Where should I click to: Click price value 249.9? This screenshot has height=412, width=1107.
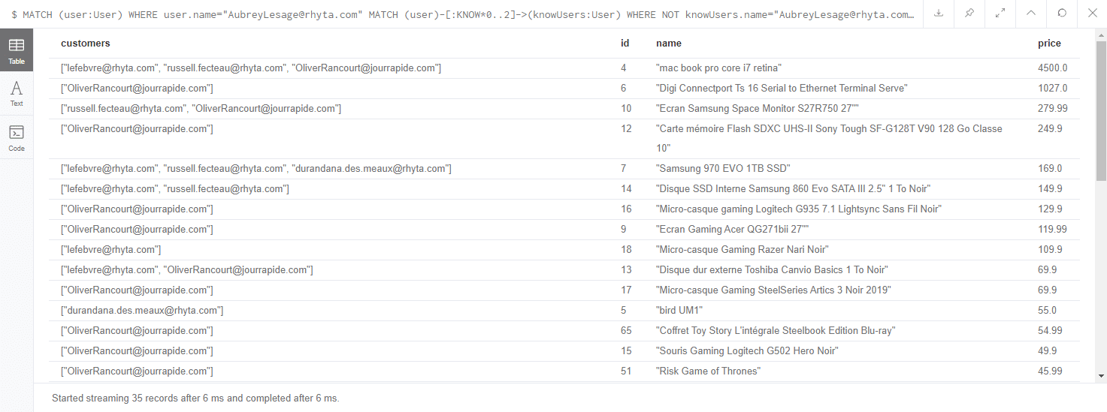(x=1051, y=129)
